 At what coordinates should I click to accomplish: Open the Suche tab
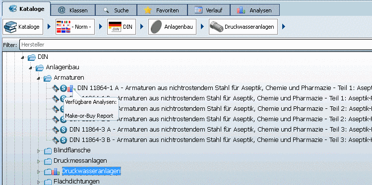116,10
